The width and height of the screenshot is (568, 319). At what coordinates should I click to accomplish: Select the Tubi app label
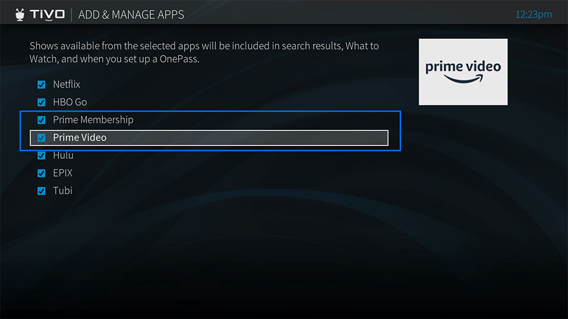(63, 191)
